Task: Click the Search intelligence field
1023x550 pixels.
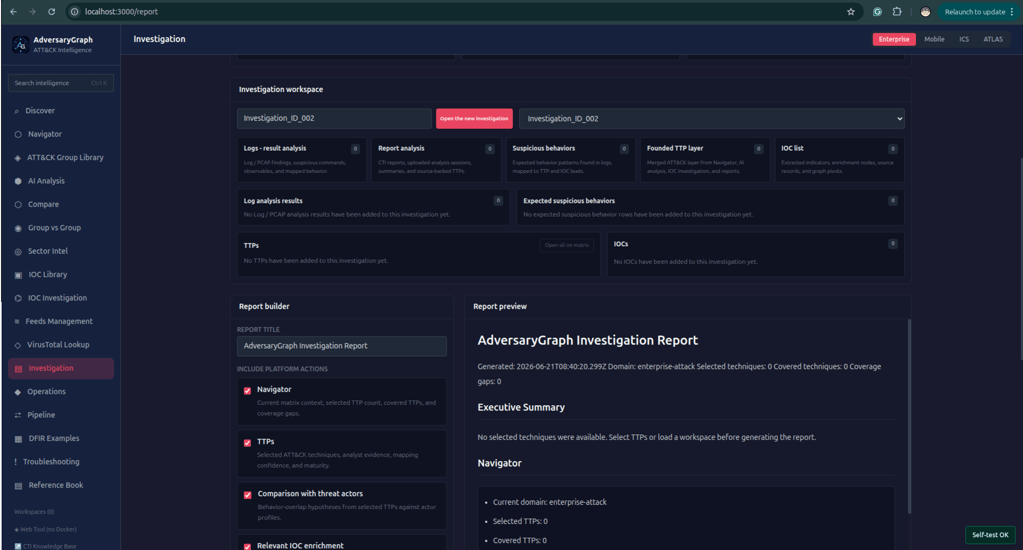Action: pos(61,83)
